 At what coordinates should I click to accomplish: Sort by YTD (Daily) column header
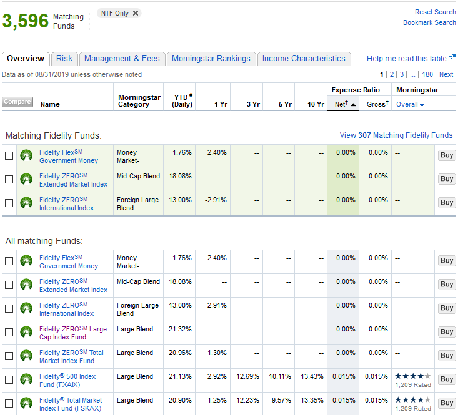[182, 100]
